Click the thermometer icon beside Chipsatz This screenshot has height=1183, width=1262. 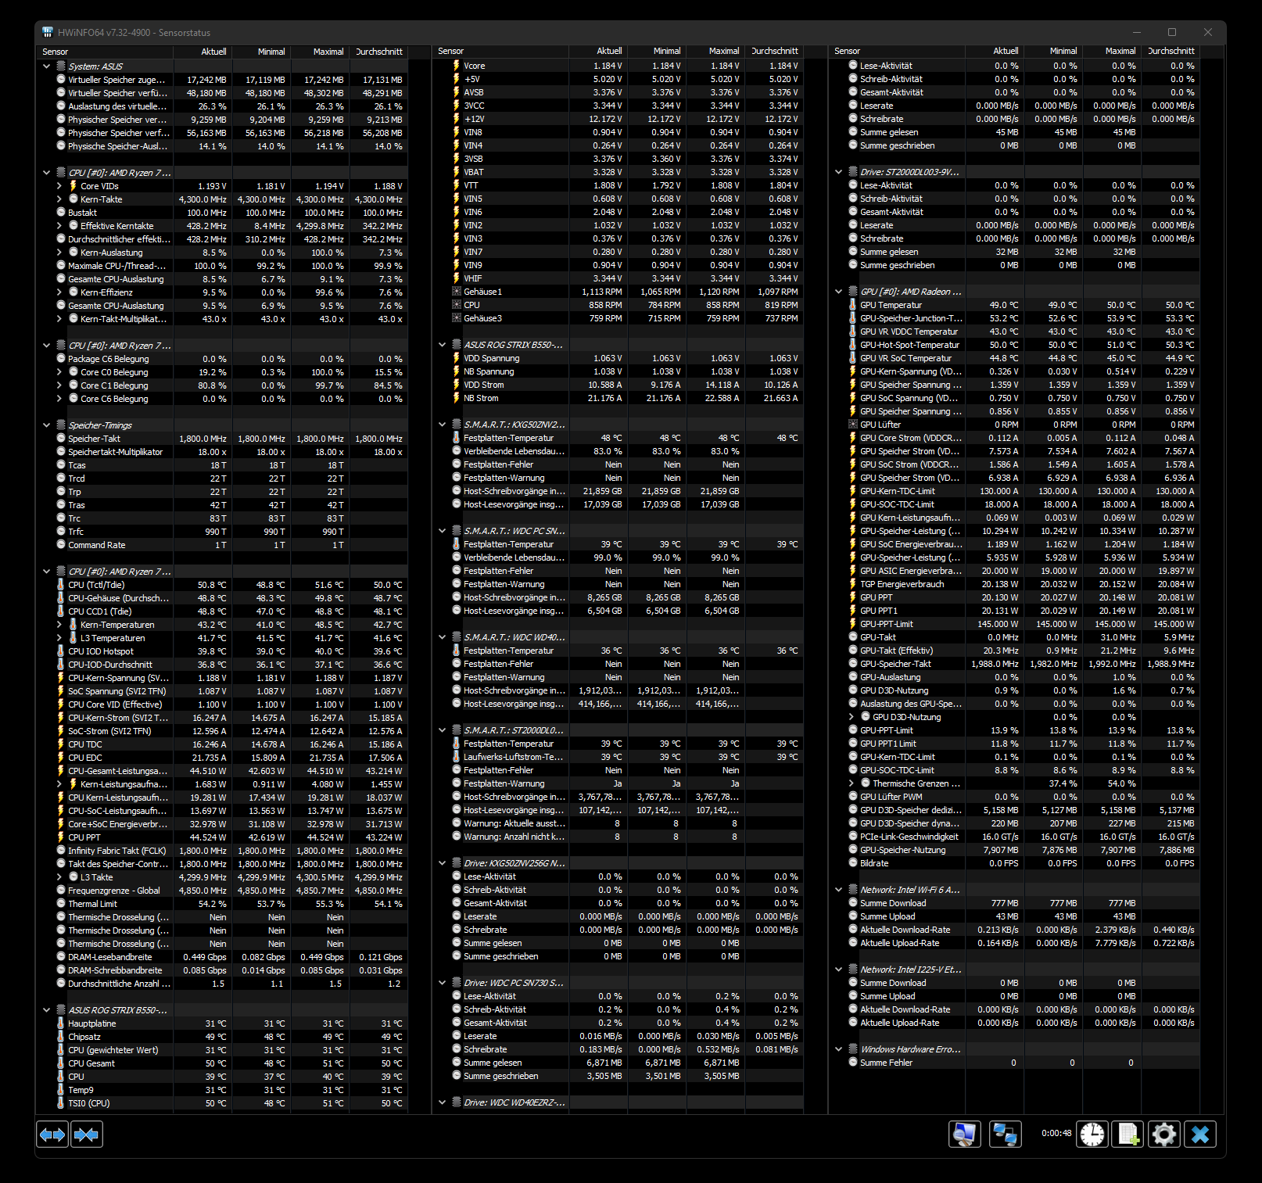point(61,1037)
